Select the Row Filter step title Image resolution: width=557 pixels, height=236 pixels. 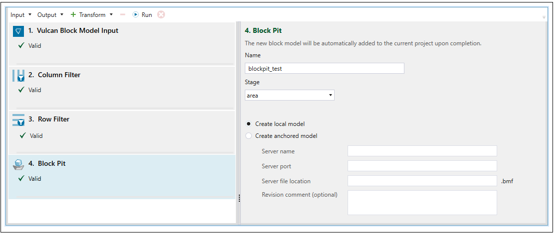[53, 119]
